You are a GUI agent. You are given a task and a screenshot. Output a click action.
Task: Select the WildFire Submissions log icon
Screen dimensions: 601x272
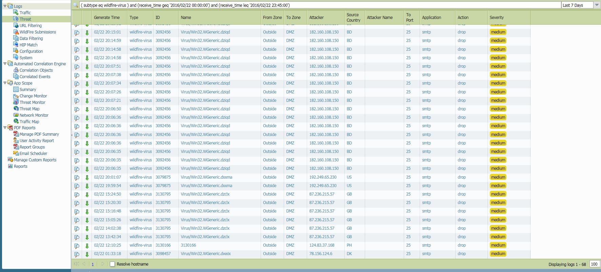16,32
